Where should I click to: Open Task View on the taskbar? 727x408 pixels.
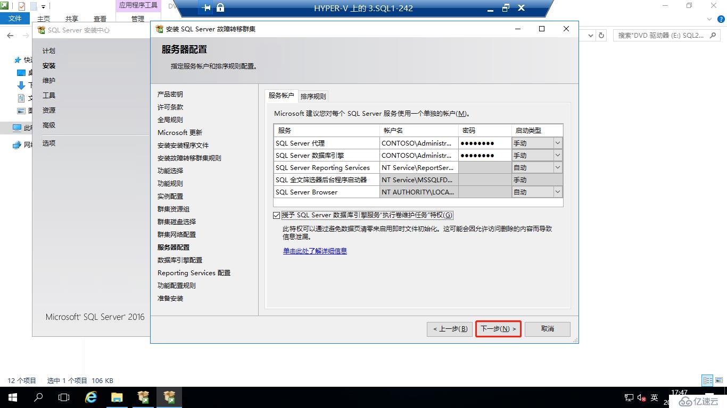tap(64, 397)
